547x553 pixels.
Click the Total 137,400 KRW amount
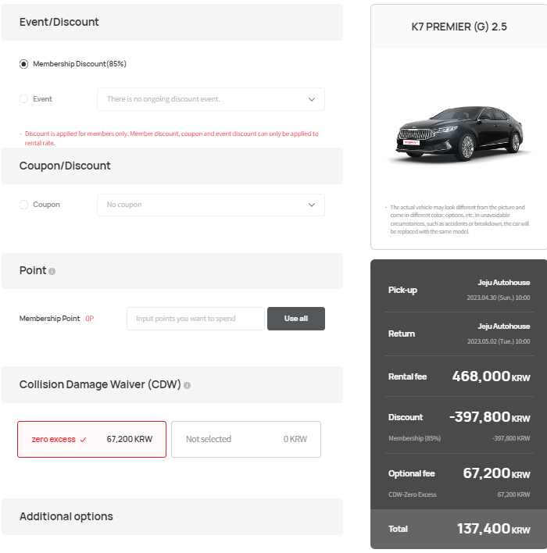tap(493, 529)
